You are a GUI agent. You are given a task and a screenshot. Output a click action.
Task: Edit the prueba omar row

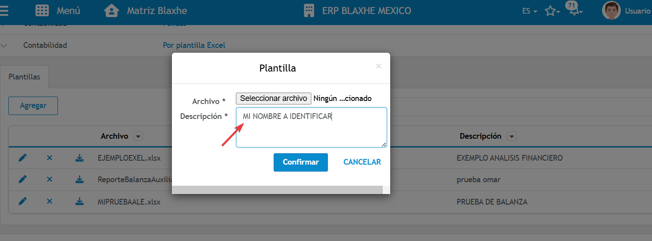[23, 179]
